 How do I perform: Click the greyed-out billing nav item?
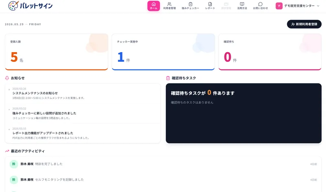click(x=226, y=6)
